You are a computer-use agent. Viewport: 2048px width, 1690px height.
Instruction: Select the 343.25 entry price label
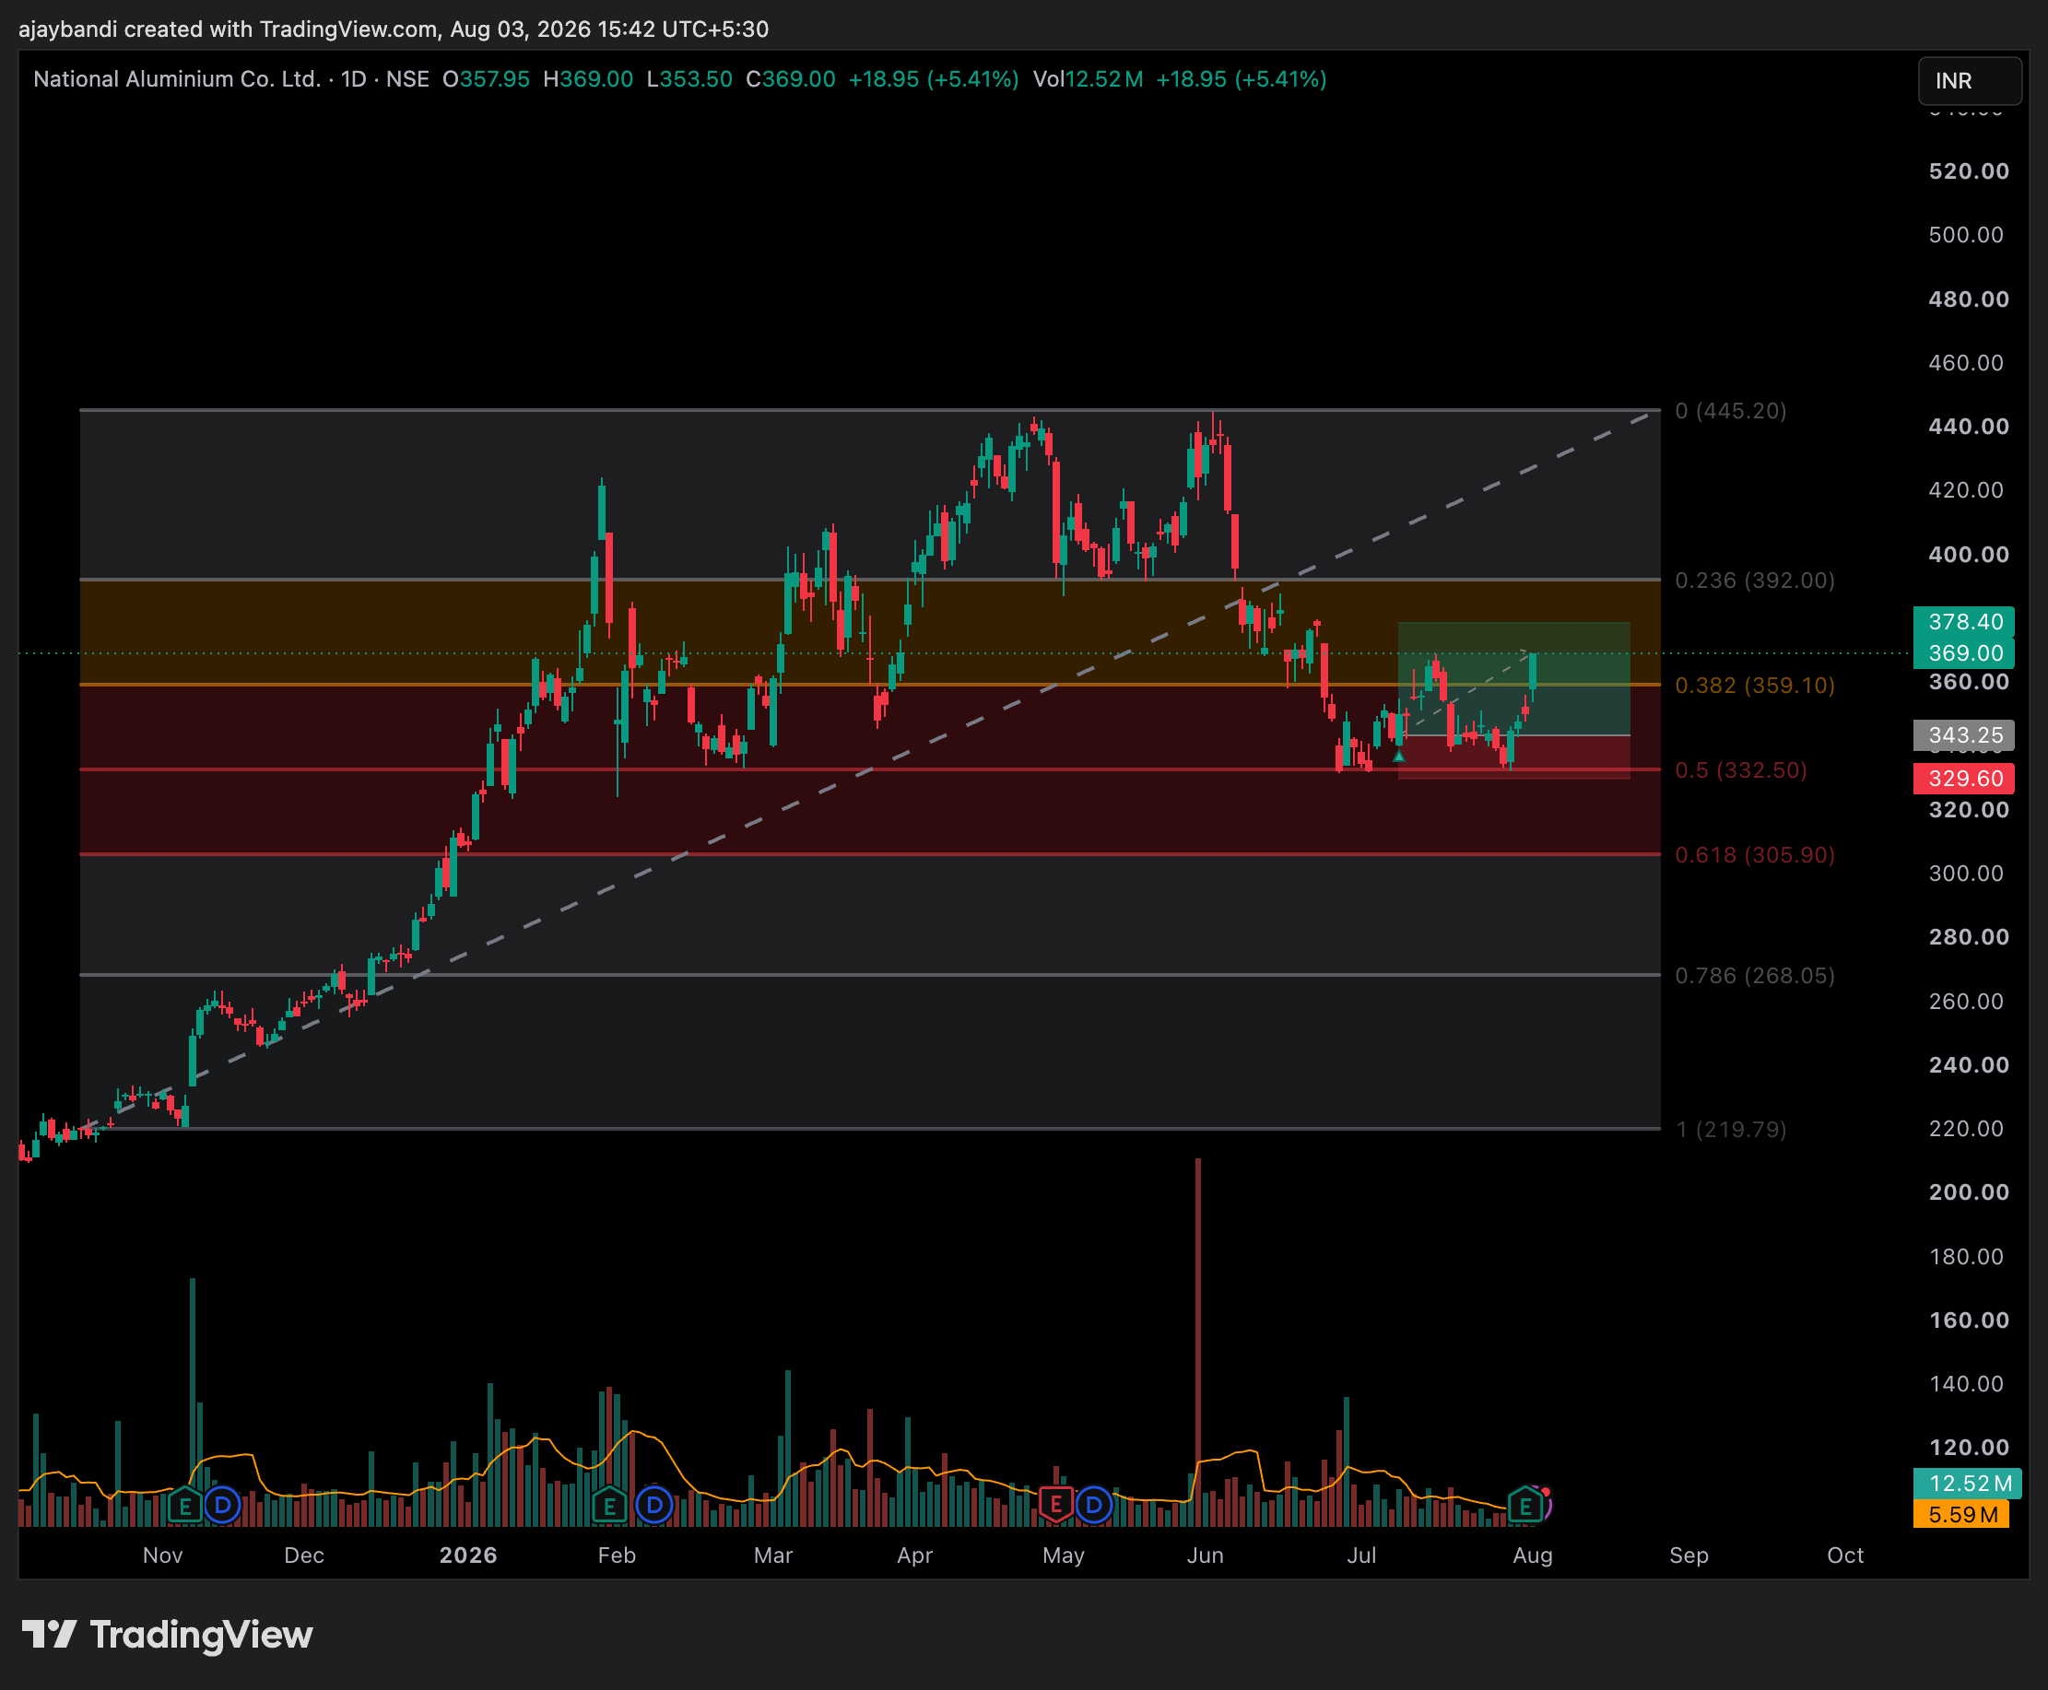click(1963, 735)
